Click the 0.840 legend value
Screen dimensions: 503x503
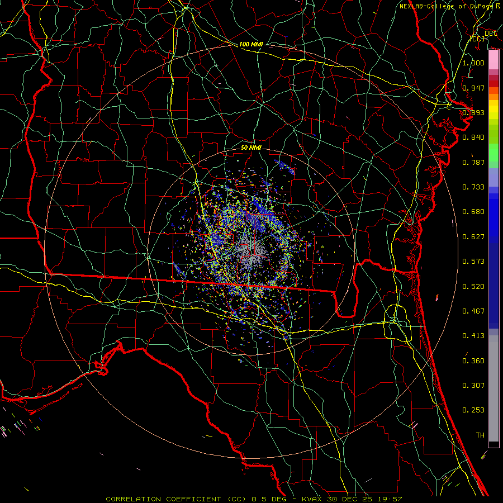tap(473, 137)
